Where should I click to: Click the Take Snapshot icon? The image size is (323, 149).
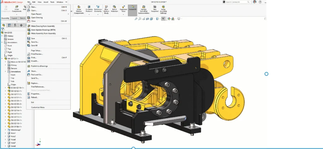(155, 7)
